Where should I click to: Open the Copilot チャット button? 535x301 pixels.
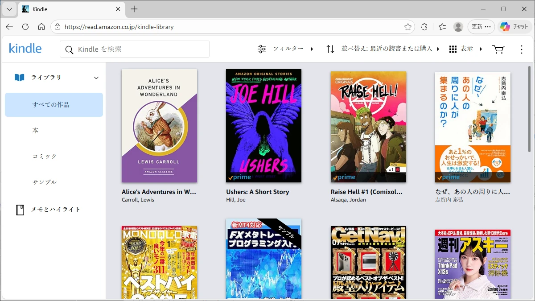[514, 27]
